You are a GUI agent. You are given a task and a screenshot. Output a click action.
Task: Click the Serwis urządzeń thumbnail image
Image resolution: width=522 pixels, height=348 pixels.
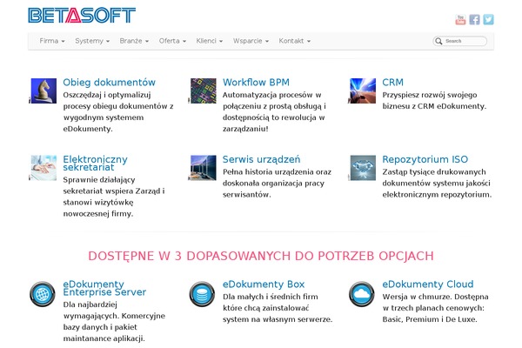click(204, 168)
